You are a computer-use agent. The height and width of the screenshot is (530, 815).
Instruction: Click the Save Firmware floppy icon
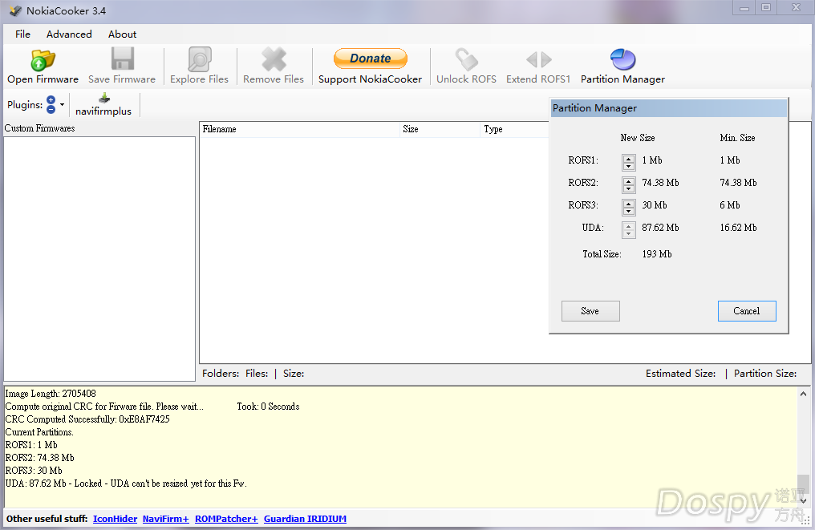(x=122, y=60)
